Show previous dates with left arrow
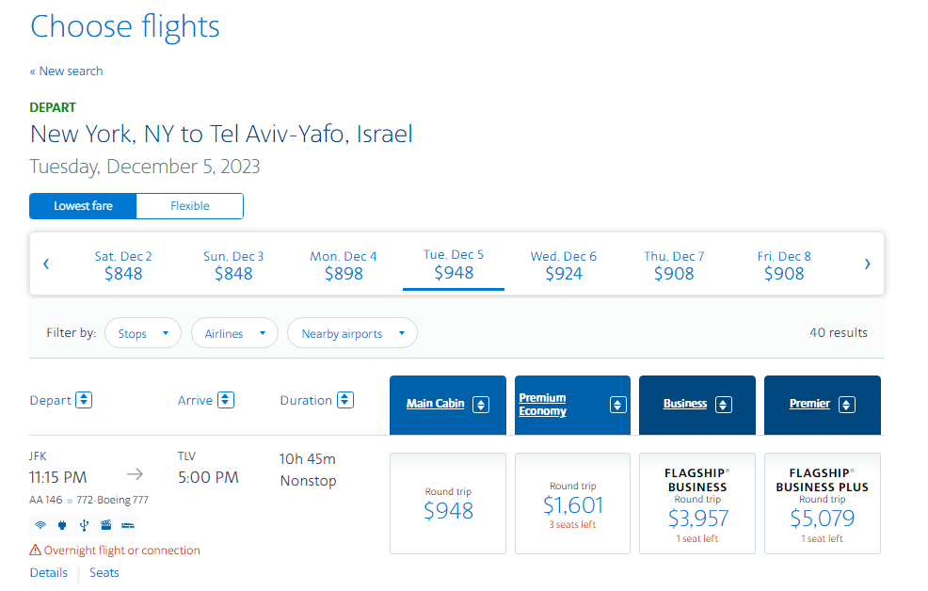 pos(46,264)
